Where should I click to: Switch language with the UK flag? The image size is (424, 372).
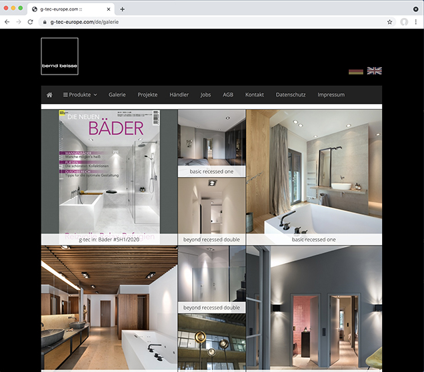pyautogui.click(x=375, y=71)
